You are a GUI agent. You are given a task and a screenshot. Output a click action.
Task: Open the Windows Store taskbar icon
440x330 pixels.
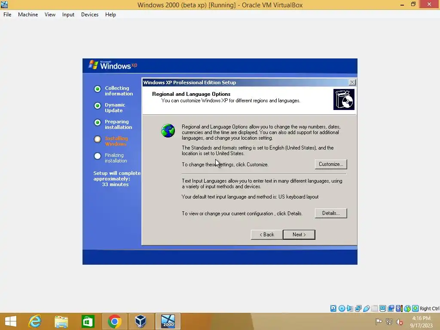coord(88,321)
